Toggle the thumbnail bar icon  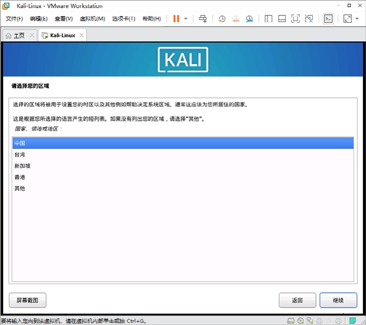coord(282,19)
